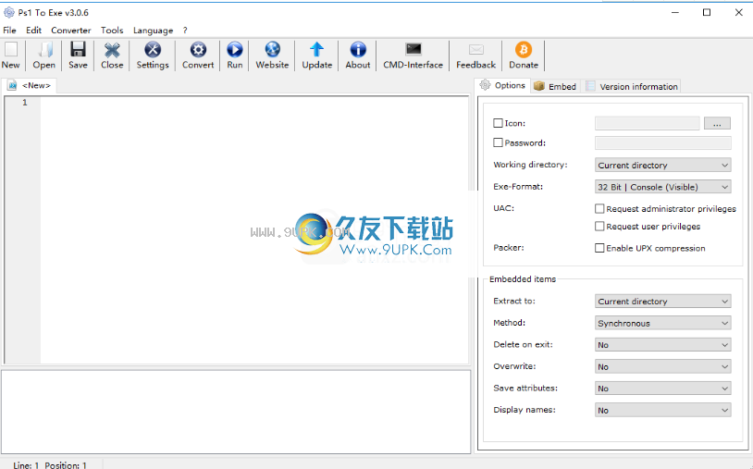Open the Tools menu
This screenshot has height=469, width=753.
[112, 31]
